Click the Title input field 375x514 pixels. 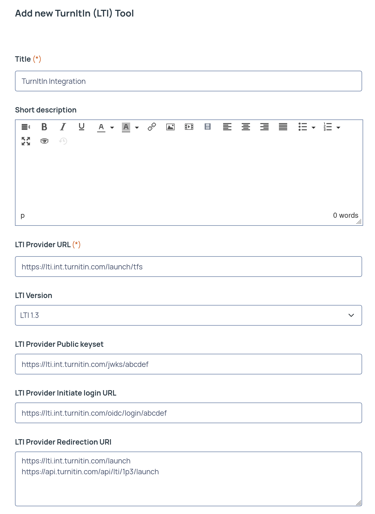[189, 81]
